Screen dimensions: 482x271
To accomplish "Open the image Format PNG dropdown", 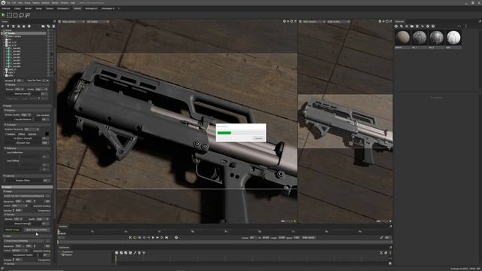I will [20, 206].
